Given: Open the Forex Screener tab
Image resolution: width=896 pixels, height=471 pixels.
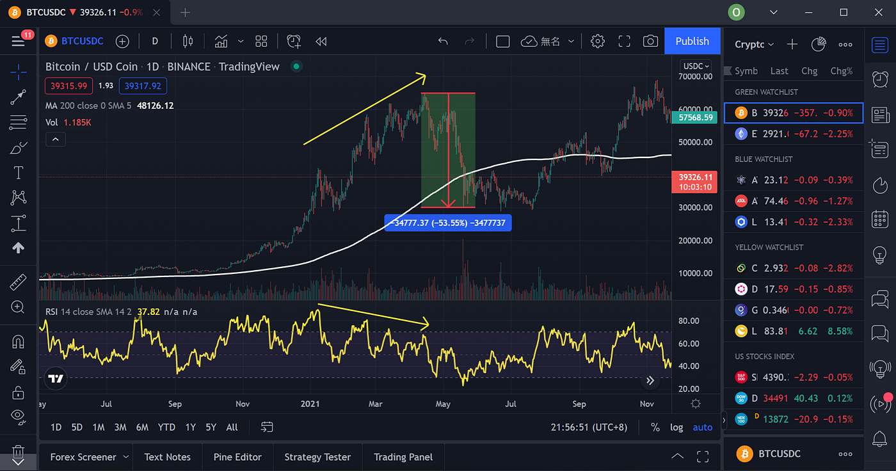Looking at the screenshot, I should click(83, 457).
